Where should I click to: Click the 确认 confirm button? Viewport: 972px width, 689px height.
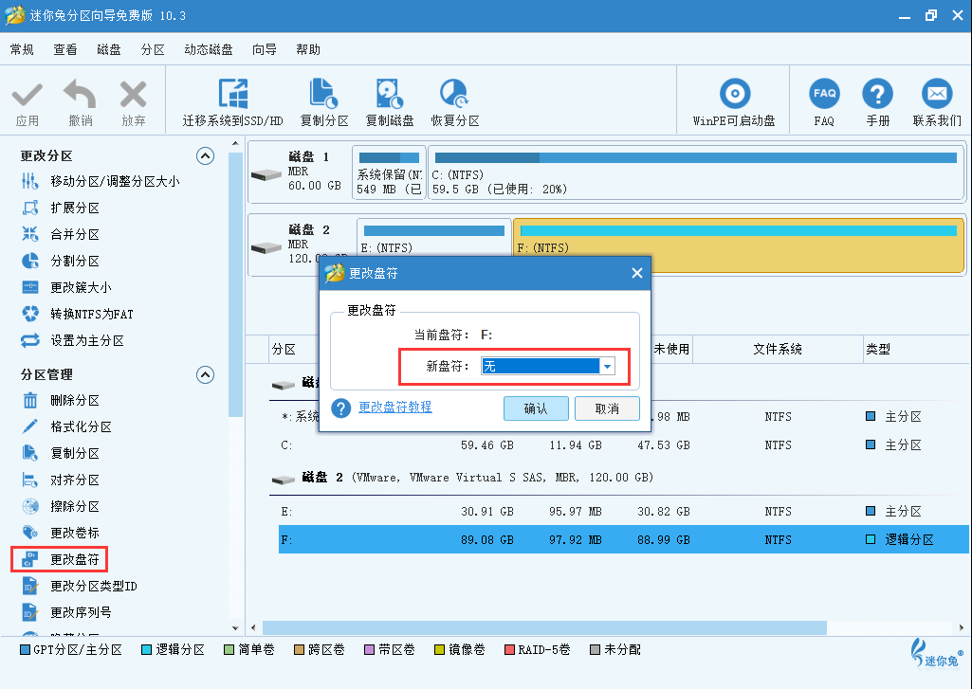[x=536, y=408]
